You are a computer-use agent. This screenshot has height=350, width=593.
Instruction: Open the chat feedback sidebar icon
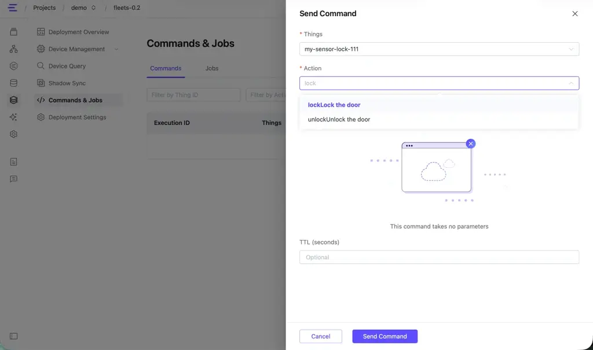click(14, 179)
